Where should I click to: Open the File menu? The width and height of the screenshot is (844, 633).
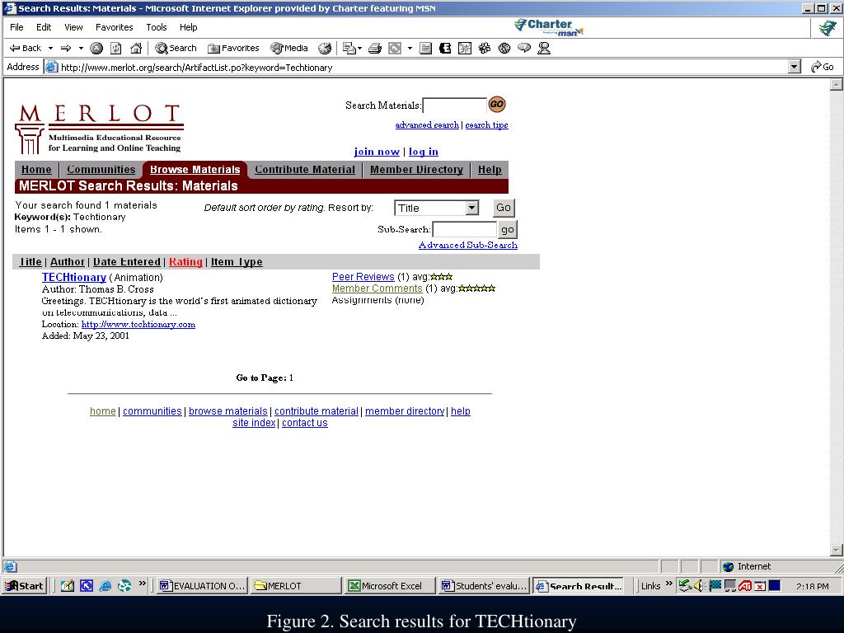16,27
